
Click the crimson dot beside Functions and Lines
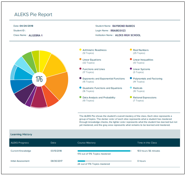[x=80, y=69]
